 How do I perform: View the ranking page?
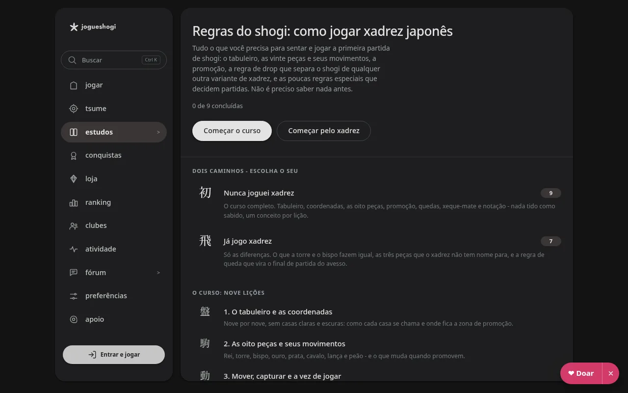click(114, 202)
